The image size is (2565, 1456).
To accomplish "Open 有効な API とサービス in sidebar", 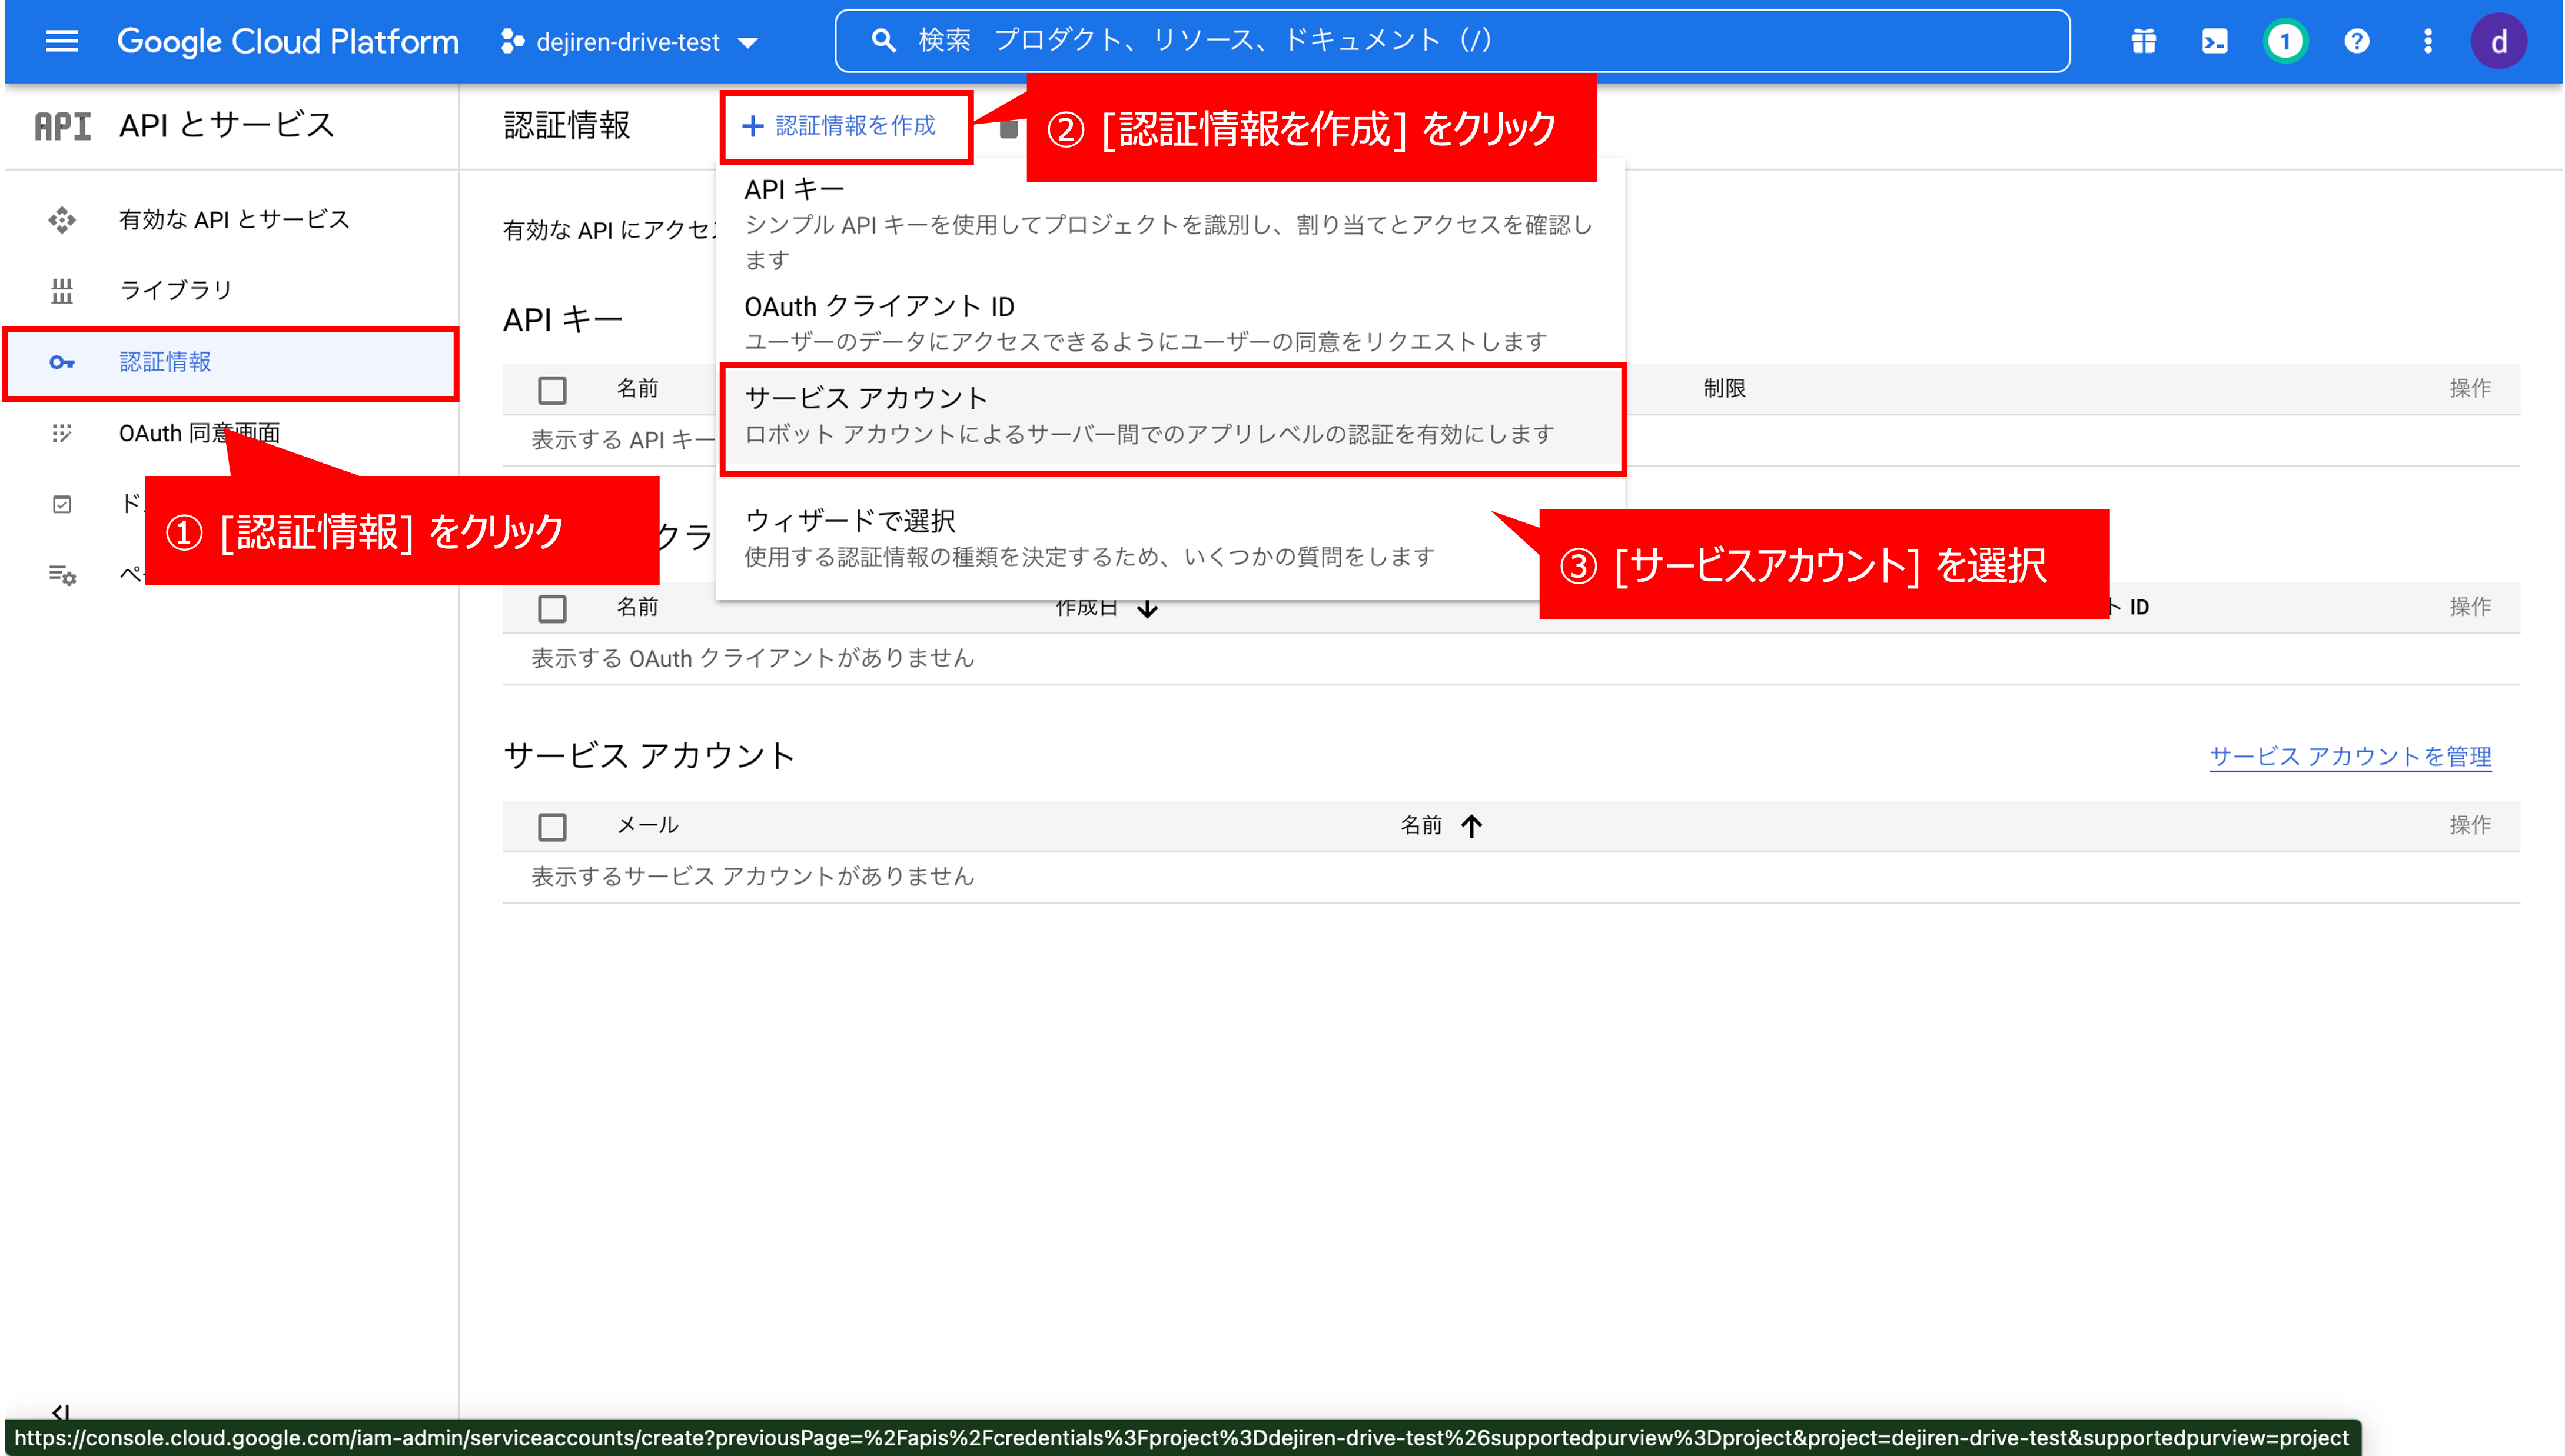I will click(234, 219).
